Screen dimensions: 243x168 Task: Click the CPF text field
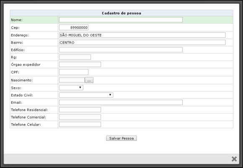click(x=74, y=72)
